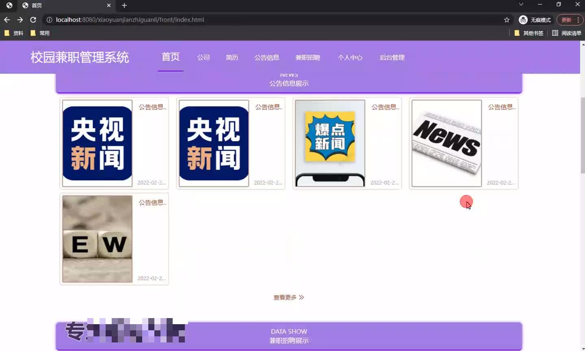Open the Chrome three-dot menu

point(578,19)
